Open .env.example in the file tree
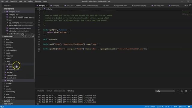The width and height of the screenshot is (192, 108). point(10,97)
